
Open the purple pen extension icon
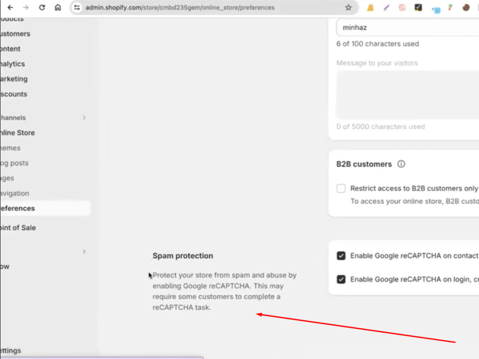point(387,8)
